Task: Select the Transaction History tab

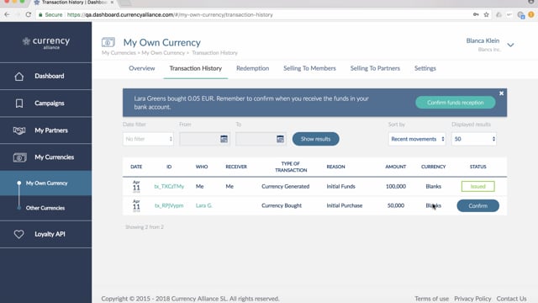Action: coord(196,68)
